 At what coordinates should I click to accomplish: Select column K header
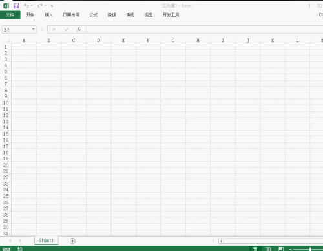tap(273, 41)
